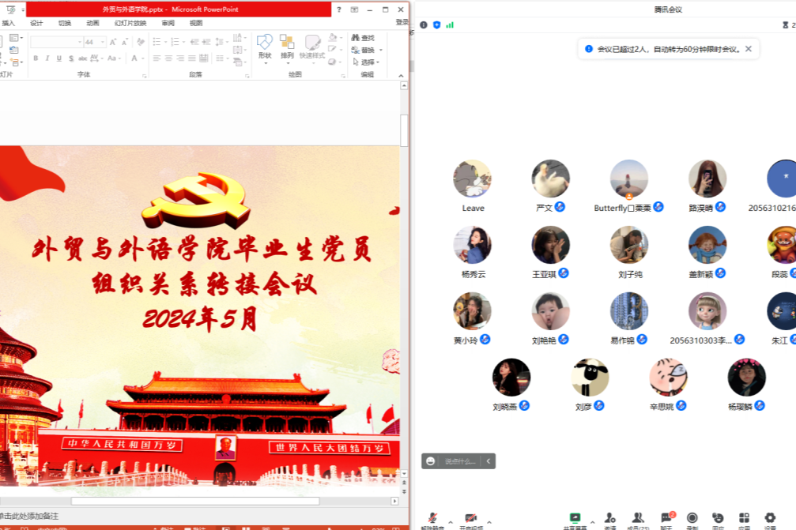Toggle underline formatting in the font group
796x530 pixels.
[59, 58]
